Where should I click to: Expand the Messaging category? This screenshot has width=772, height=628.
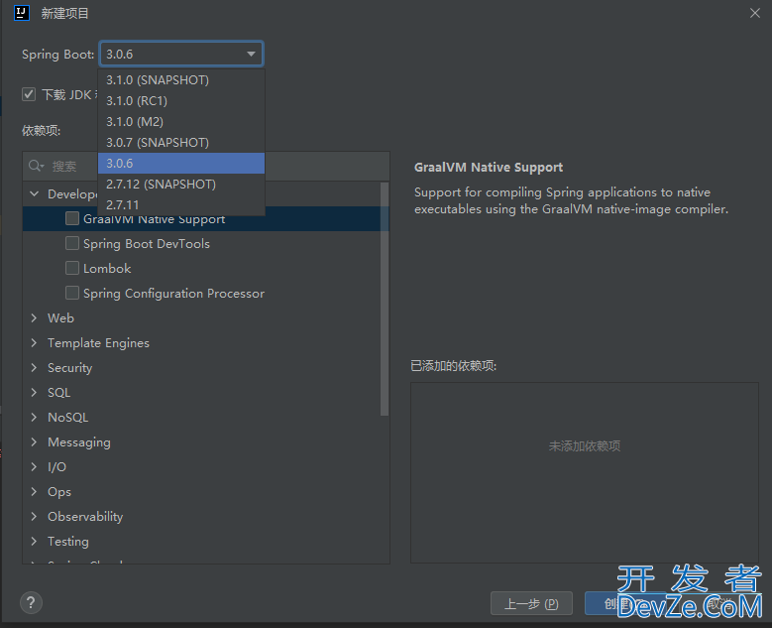pos(34,441)
